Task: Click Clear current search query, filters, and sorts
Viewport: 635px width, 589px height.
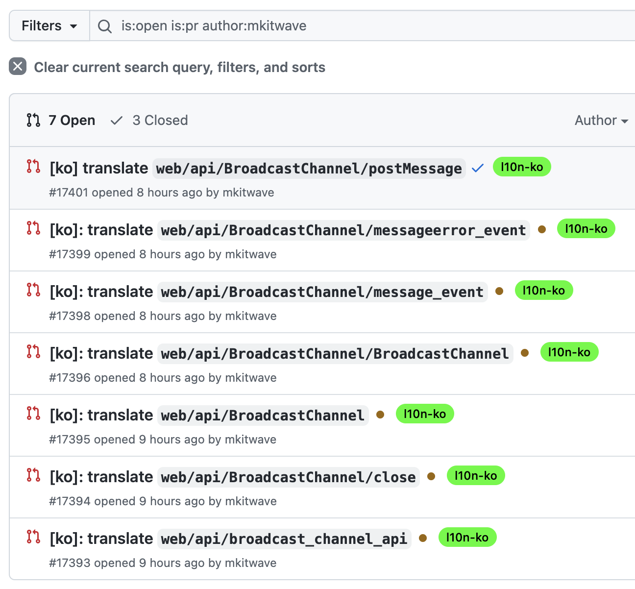Action: pyautogui.click(x=179, y=67)
